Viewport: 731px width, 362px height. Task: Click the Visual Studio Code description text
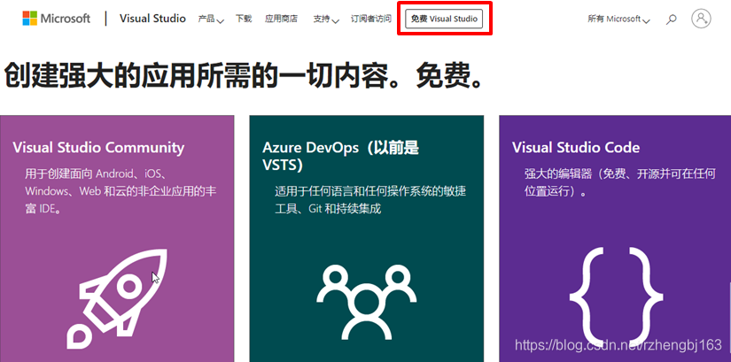point(620,182)
